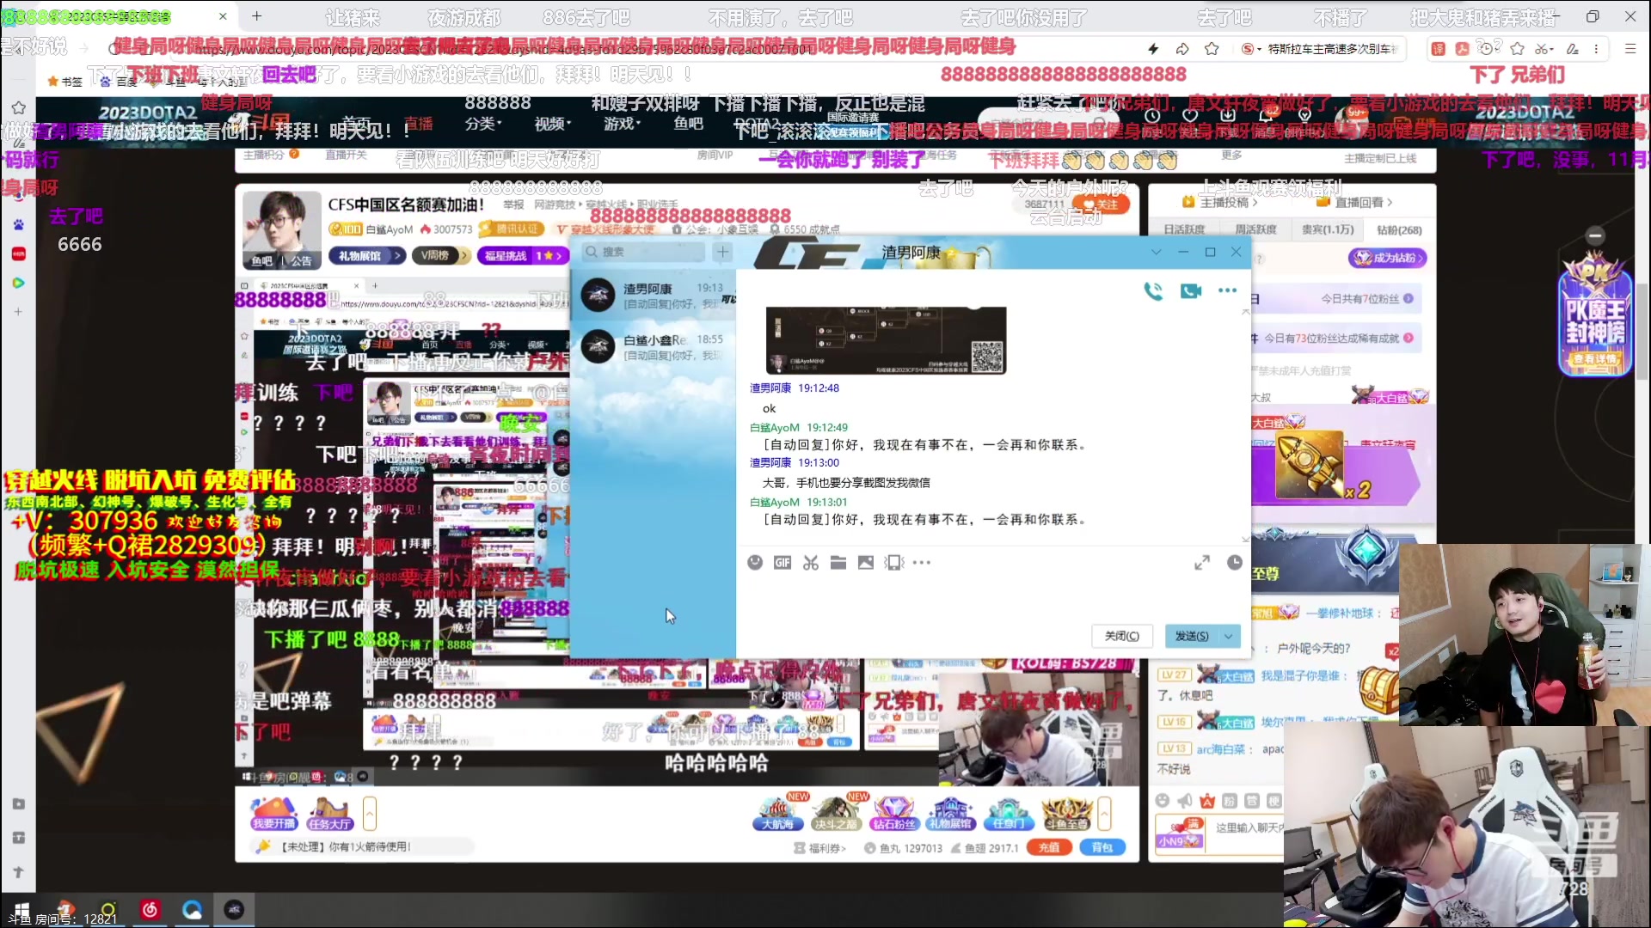Click the paw icon in the browser sidebar
This screenshot has width=1651, height=928.
[18, 224]
